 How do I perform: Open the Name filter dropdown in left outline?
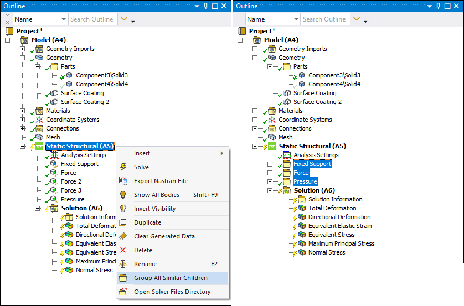click(63, 19)
